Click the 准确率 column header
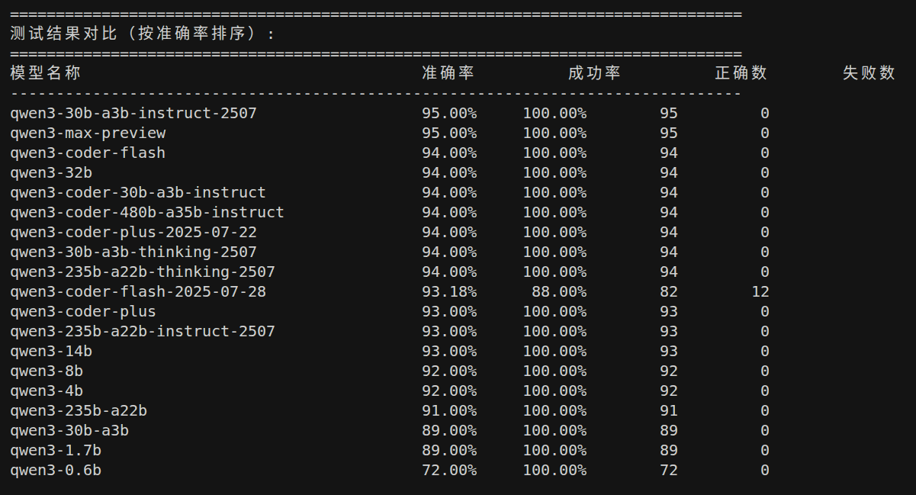This screenshot has width=916, height=495. (448, 72)
